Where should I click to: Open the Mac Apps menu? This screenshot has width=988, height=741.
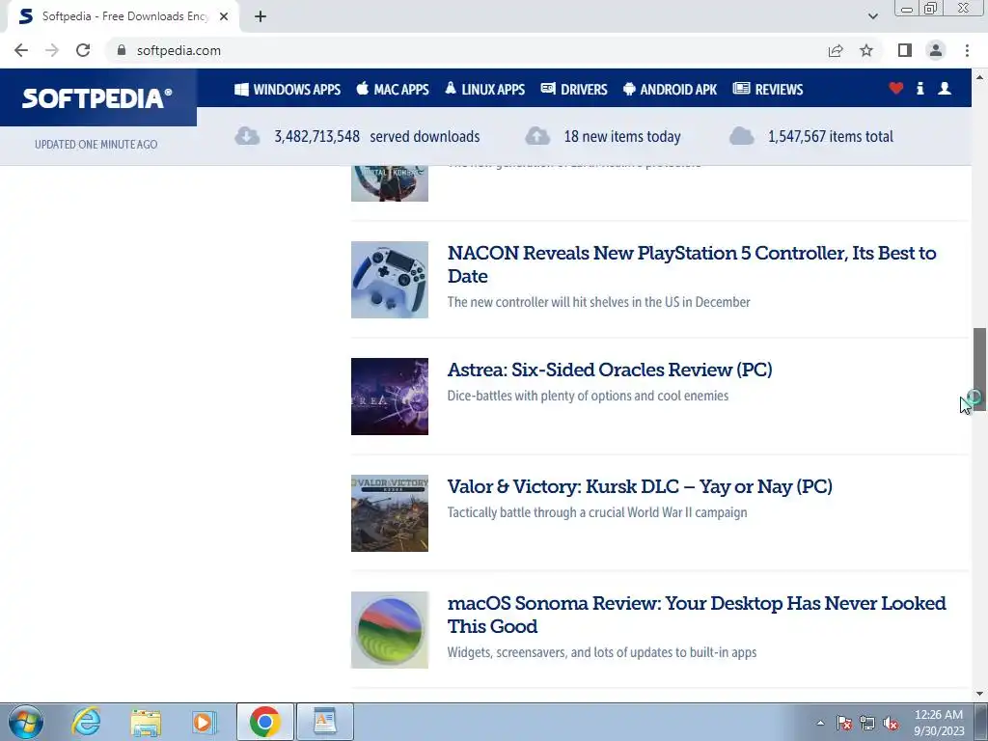[x=392, y=90]
